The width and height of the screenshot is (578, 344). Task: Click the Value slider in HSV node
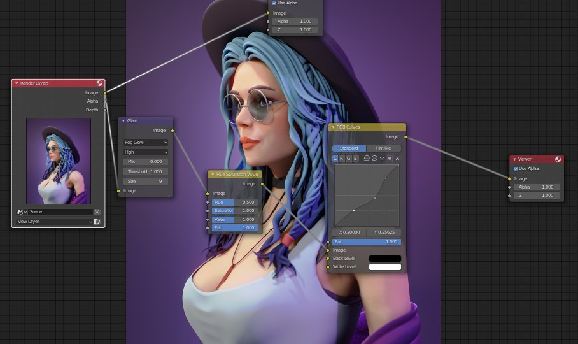[x=234, y=219]
